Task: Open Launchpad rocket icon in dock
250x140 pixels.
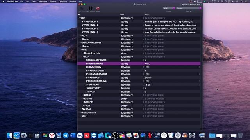Action: (x=23, y=136)
